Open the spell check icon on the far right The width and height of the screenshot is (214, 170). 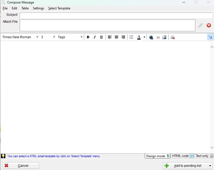tap(211, 37)
